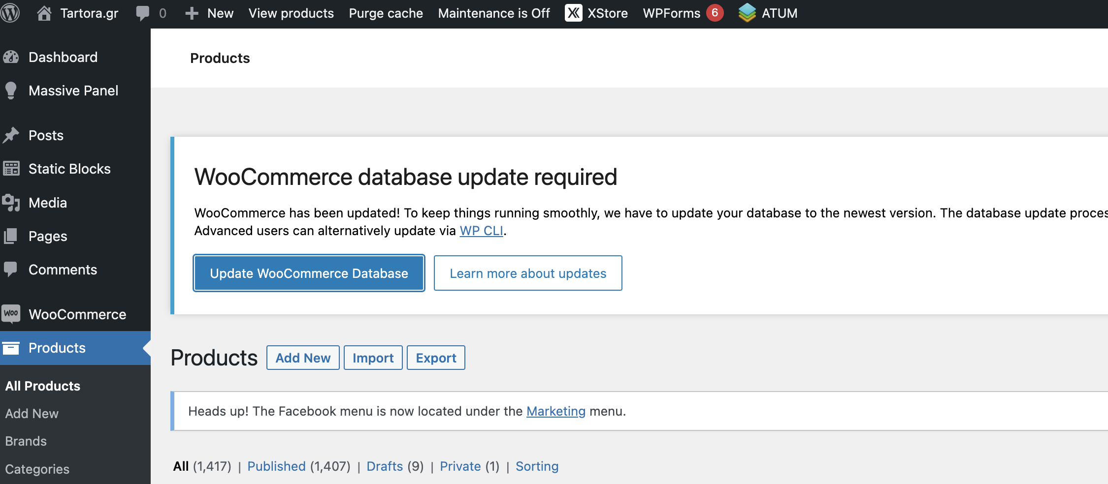The height and width of the screenshot is (484, 1108).
Task: Open the Pages sidebar menu
Action: 47,236
